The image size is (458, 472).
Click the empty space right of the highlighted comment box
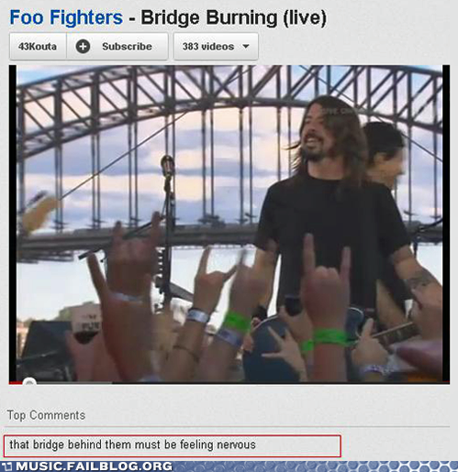[x=396, y=446]
